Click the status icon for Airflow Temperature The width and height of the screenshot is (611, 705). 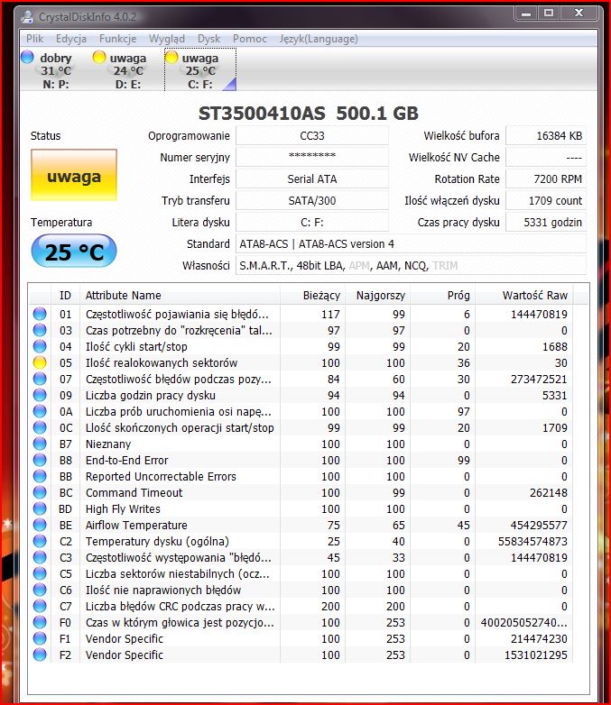(x=40, y=525)
